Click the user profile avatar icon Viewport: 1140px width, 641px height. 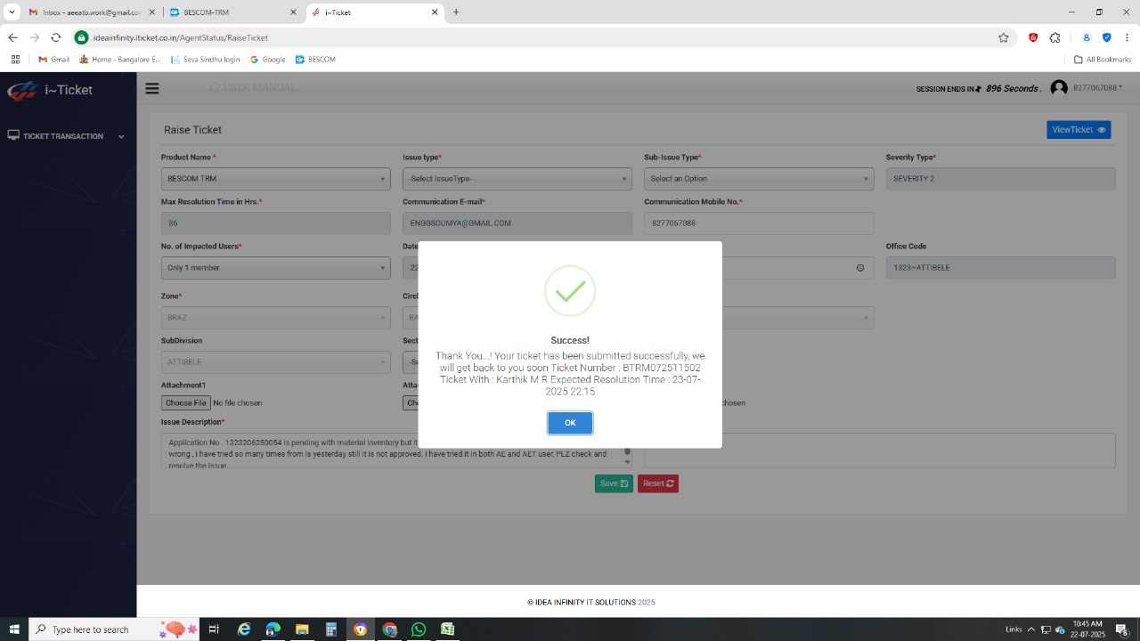coord(1059,88)
